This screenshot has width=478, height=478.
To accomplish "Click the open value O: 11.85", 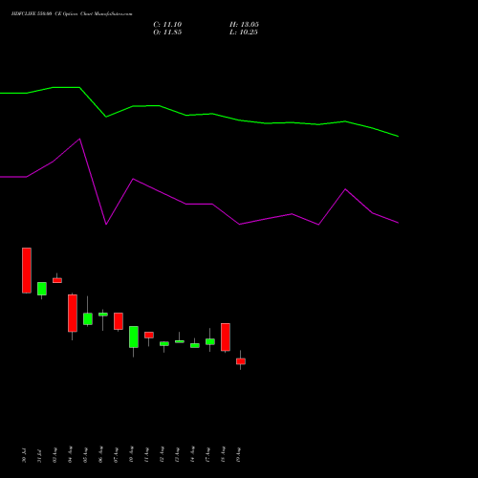I will point(167,33).
